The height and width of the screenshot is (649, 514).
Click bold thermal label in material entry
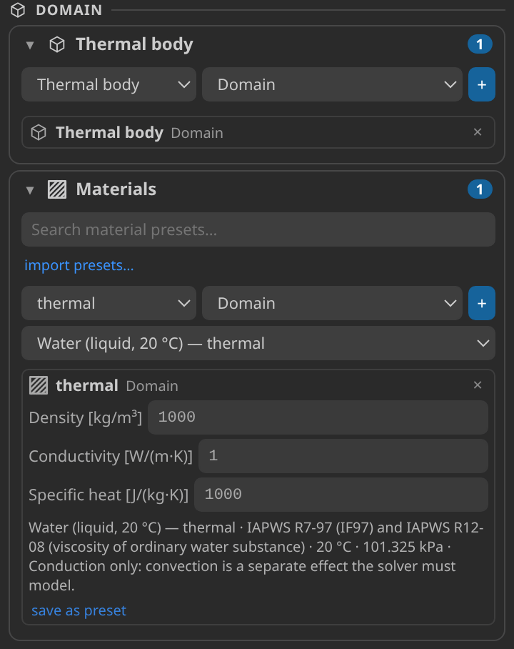87,385
